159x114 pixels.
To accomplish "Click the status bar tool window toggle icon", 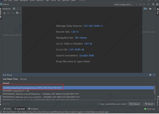I will tap(1, 112).
